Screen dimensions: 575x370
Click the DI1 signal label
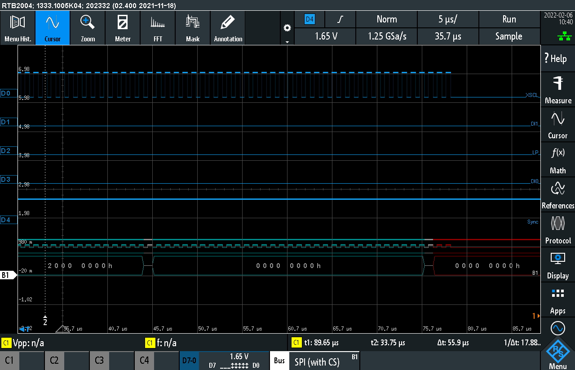(534, 124)
